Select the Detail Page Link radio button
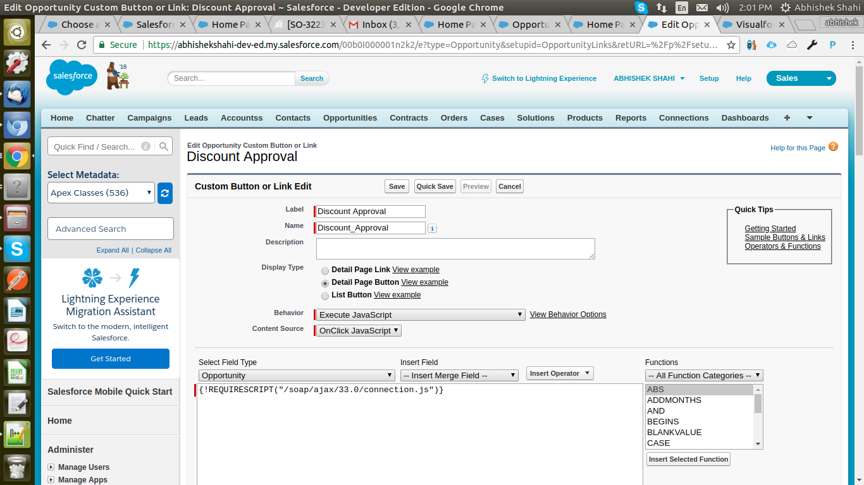864x485 pixels. (x=325, y=270)
